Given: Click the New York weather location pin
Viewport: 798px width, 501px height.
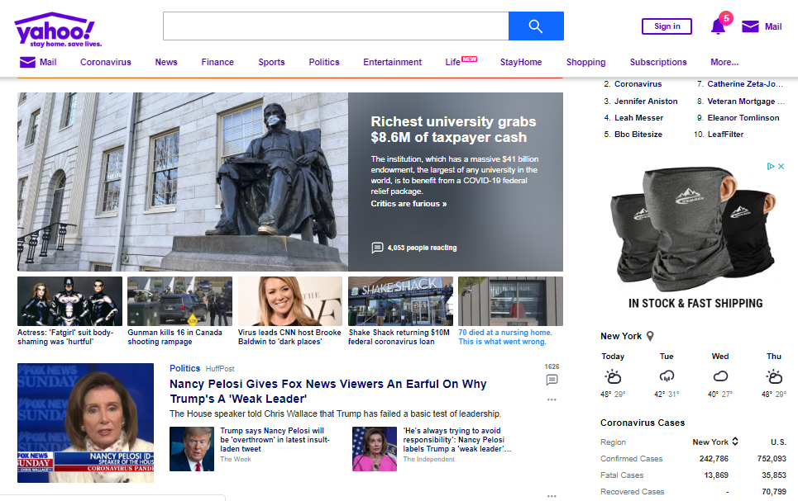Looking at the screenshot, I should pos(651,336).
